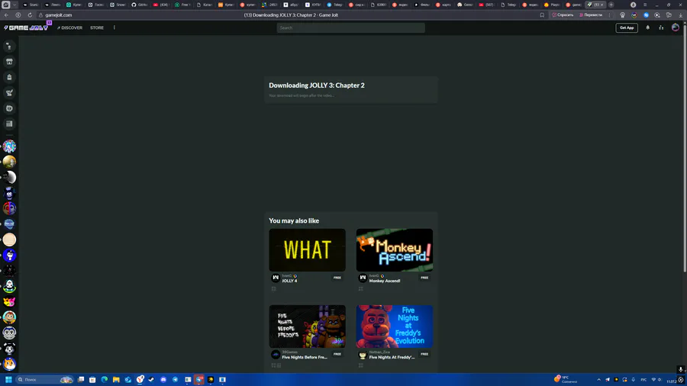The image size is (687, 386).
Task: Open the beige circle community avatar
Action: pyautogui.click(x=9, y=240)
